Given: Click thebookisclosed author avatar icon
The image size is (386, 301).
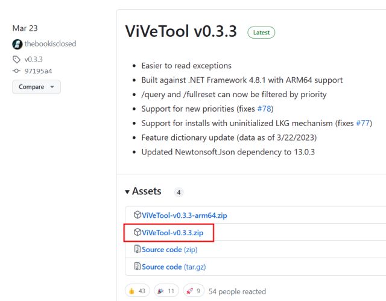Looking at the screenshot, I should (x=17, y=44).
